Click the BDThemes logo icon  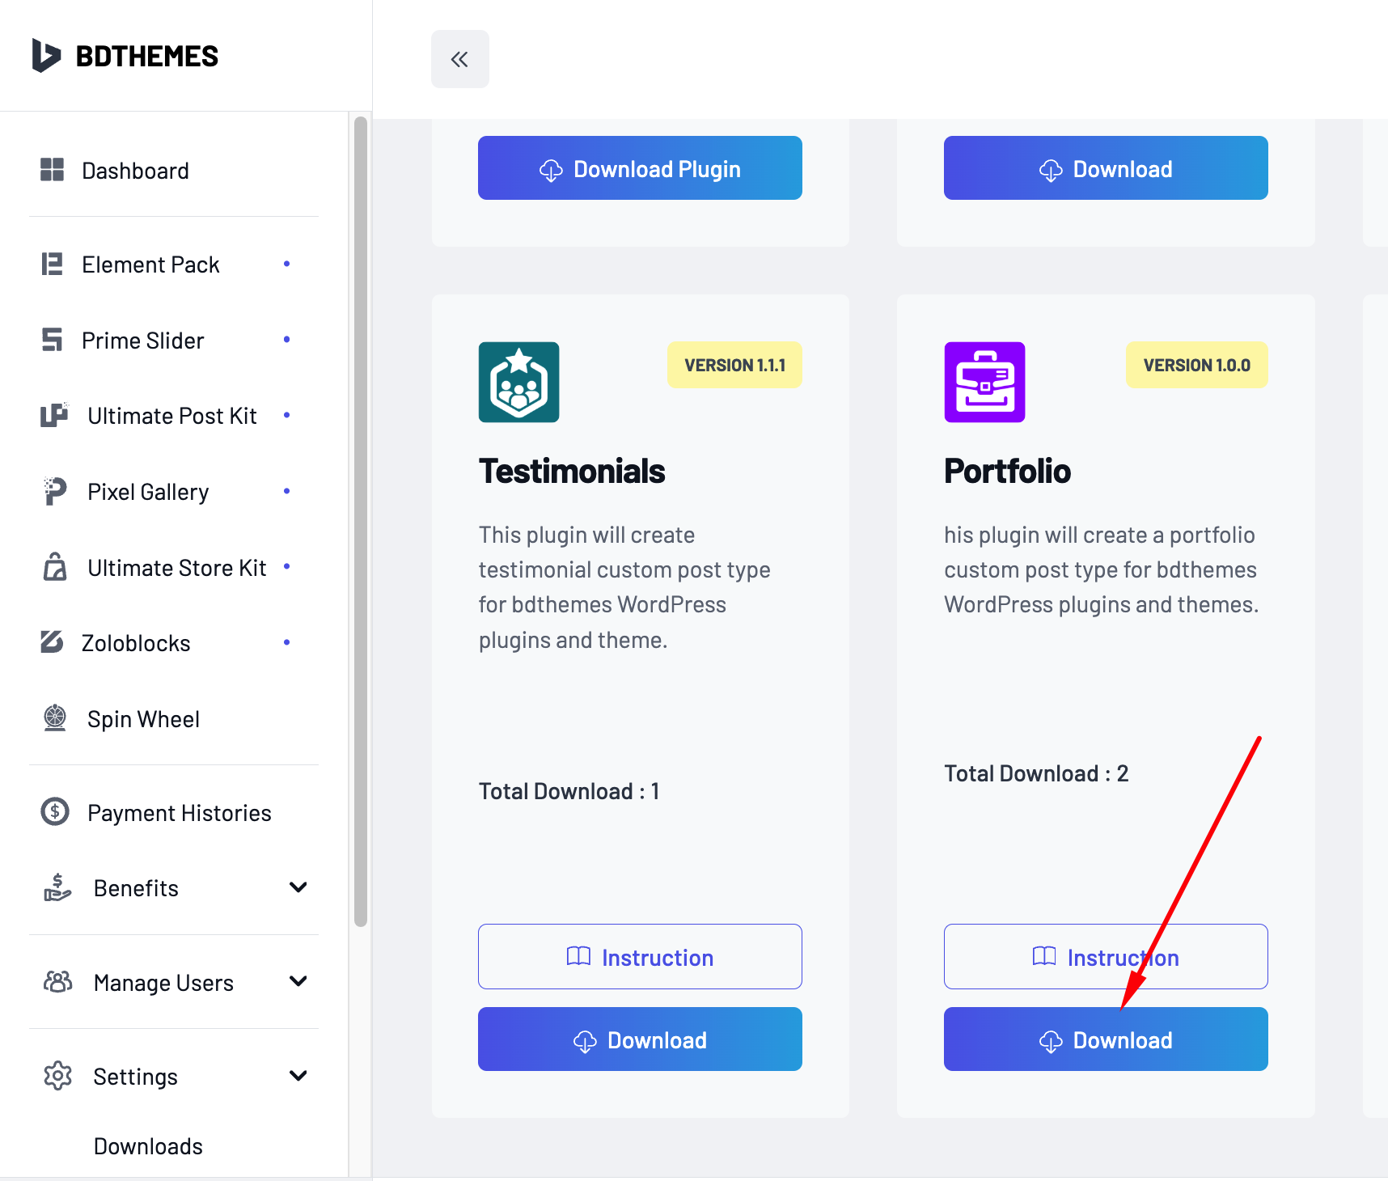point(46,56)
